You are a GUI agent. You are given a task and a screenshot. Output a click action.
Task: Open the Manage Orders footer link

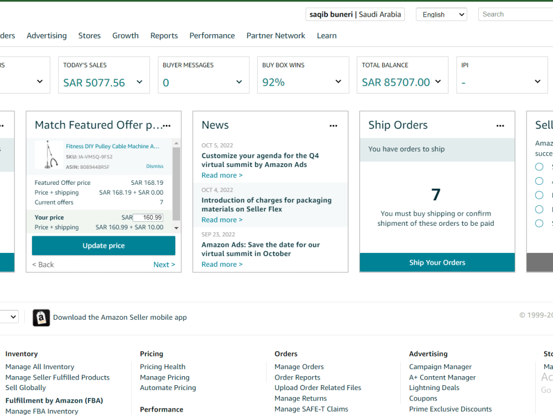coord(299,367)
